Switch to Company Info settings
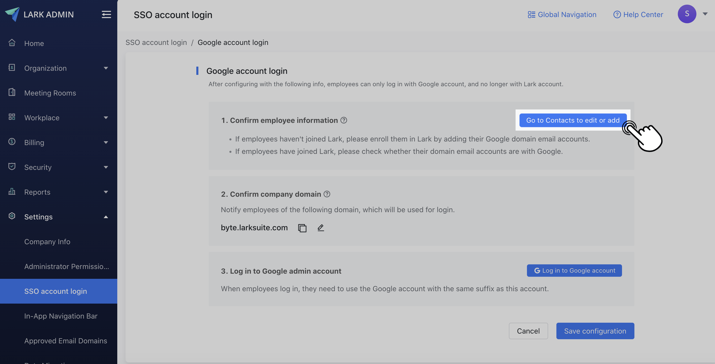This screenshot has height=364, width=715. click(x=47, y=242)
